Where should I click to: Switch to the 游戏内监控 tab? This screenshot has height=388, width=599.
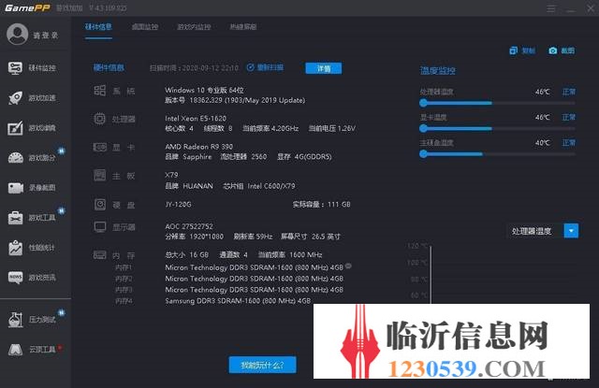(194, 27)
